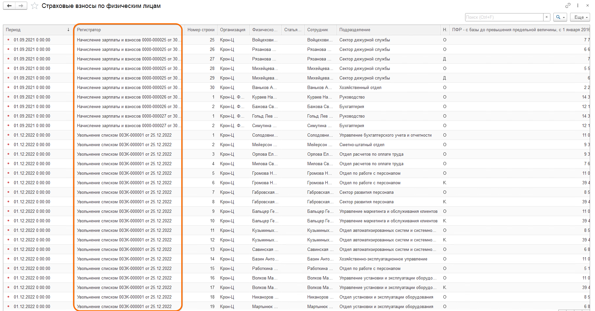Select the Хозяйственный отдел cell
The image size is (595, 311).
(x=360, y=87)
